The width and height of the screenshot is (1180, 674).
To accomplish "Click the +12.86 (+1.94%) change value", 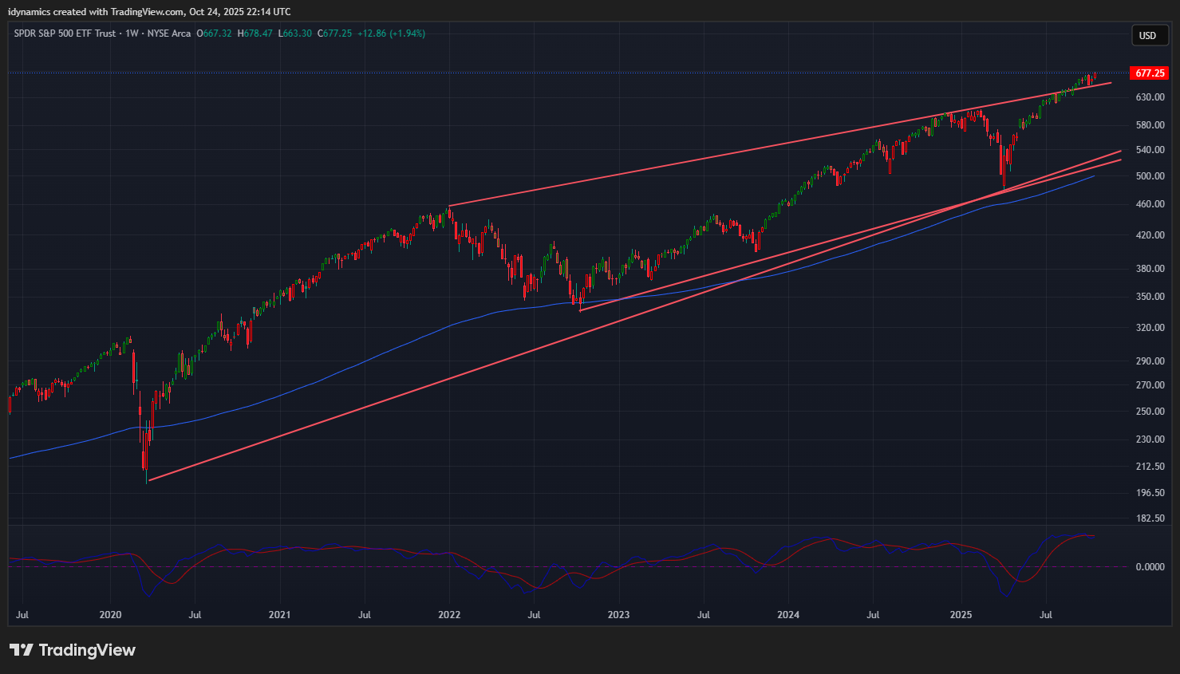I will [391, 34].
